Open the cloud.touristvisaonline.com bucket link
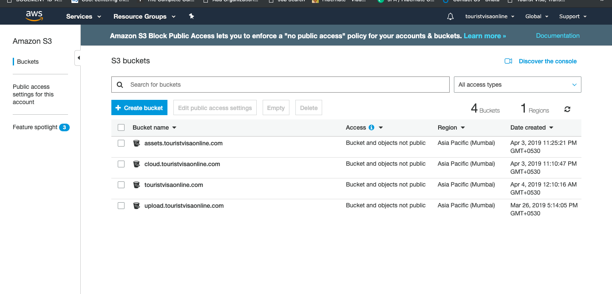 (x=182, y=164)
